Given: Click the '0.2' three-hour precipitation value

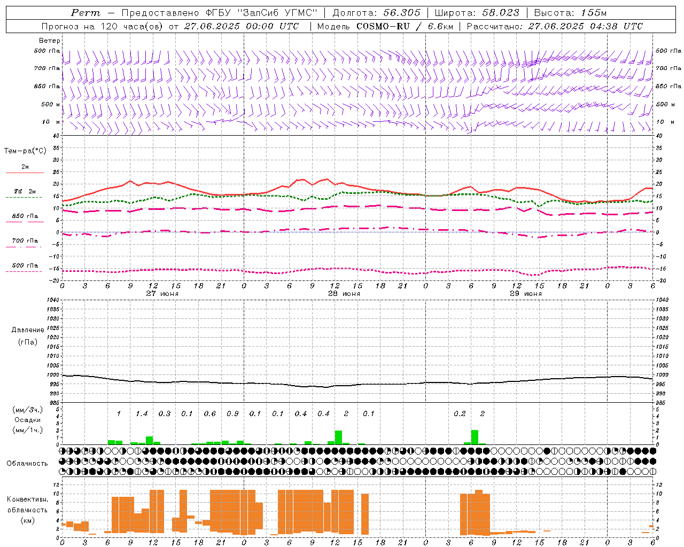Looking at the screenshot, I should click(460, 414).
